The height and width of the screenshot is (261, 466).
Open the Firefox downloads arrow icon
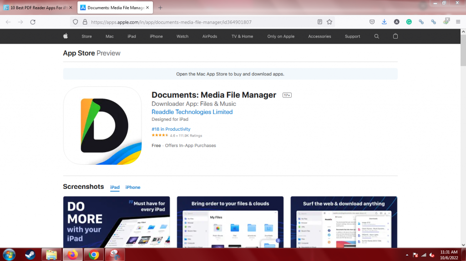pos(384,22)
